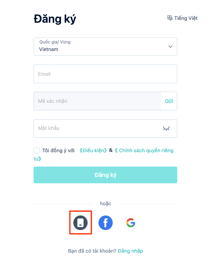
Task: Check the Tôi đồng ý với checkbox
Action: point(36,150)
